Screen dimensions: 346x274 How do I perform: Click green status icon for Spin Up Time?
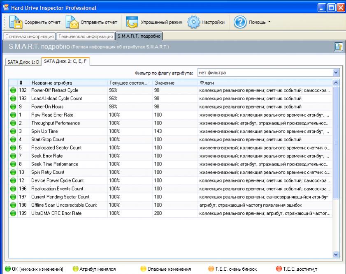tap(14, 131)
